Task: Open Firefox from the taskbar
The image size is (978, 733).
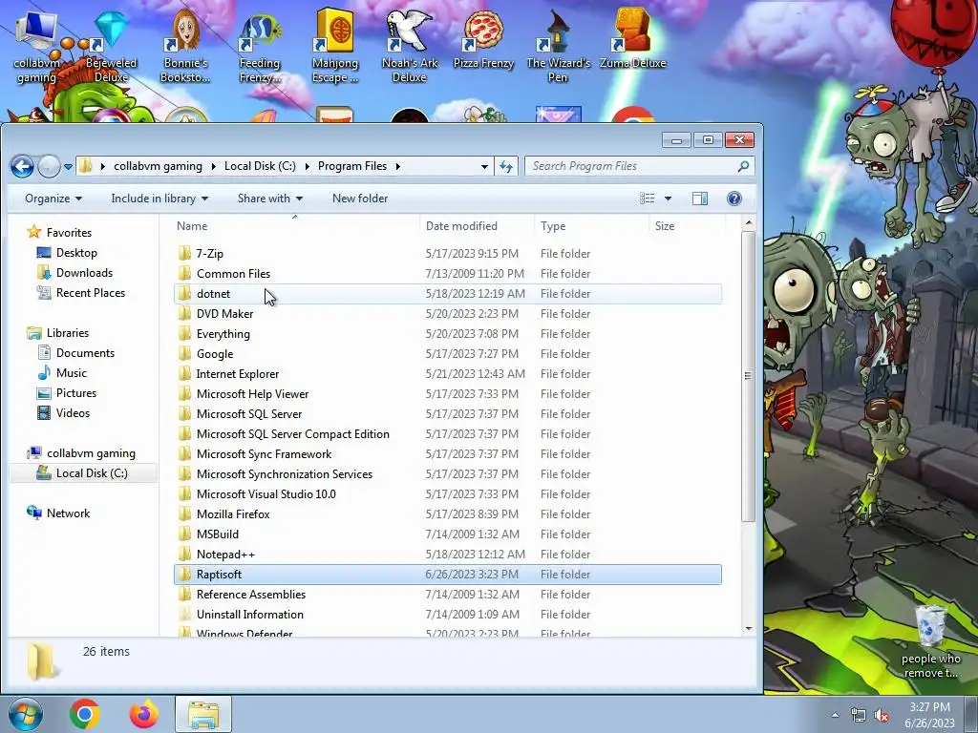Action: pos(144,714)
